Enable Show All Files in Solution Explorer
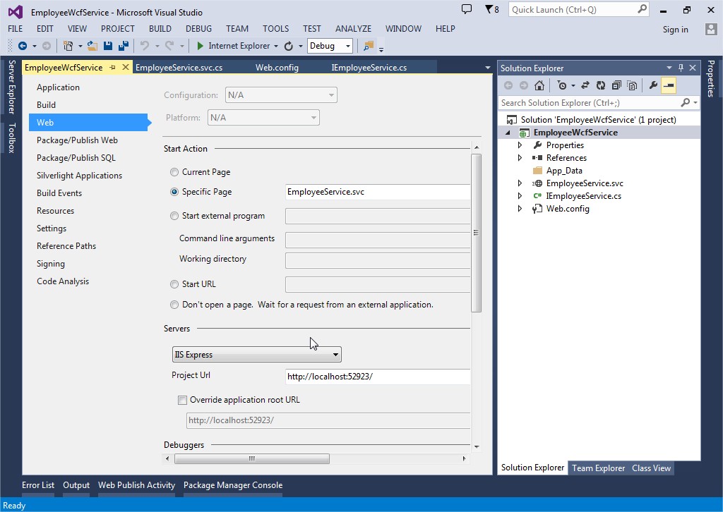The image size is (723, 512). click(x=632, y=85)
